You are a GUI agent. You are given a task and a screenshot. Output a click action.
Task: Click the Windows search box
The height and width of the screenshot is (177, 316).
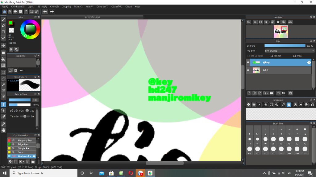pos(43,173)
